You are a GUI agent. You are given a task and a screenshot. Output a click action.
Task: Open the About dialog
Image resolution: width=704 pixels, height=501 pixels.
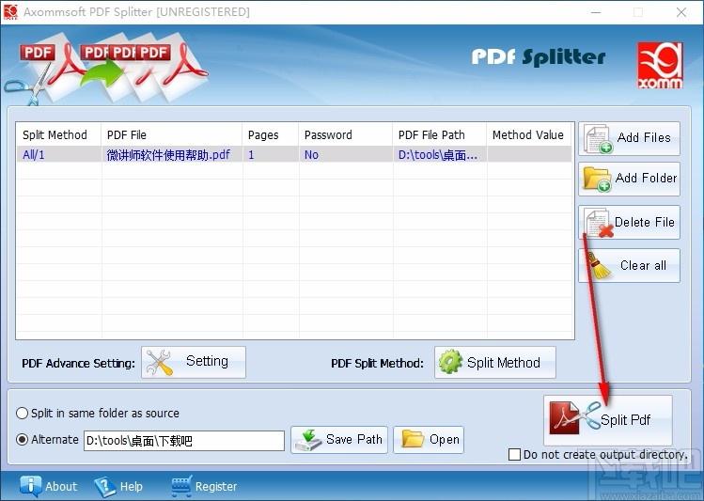pos(49,487)
